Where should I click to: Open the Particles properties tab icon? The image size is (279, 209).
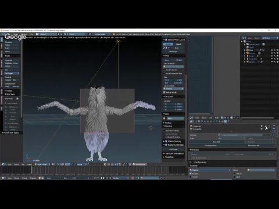click(x=226, y=121)
